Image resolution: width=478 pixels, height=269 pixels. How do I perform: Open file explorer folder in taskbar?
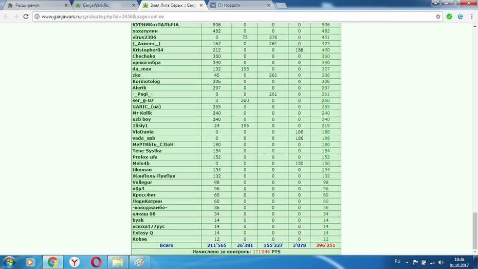click(118, 262)
